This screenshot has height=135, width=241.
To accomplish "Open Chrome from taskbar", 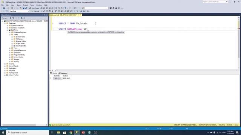I will coord(71,132).
